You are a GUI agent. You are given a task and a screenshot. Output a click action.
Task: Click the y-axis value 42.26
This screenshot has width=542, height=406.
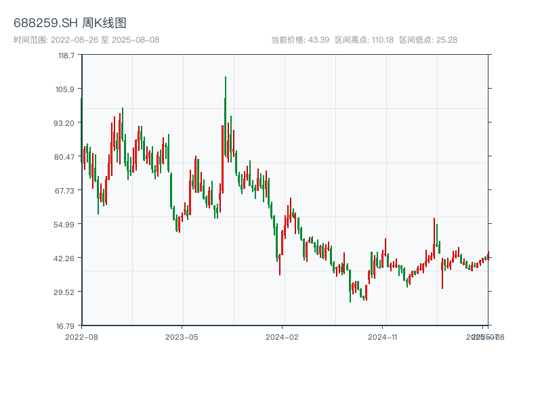[64, 258]
